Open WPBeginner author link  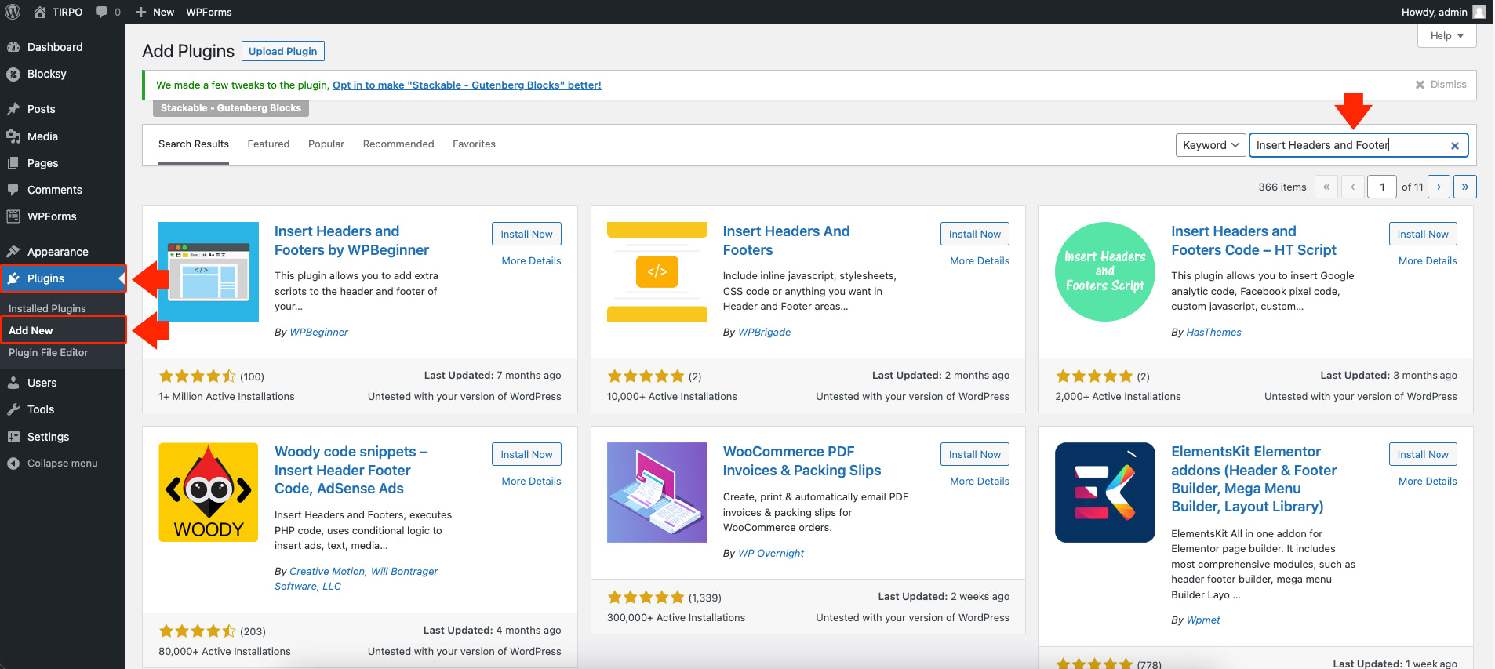click(318, 333)
